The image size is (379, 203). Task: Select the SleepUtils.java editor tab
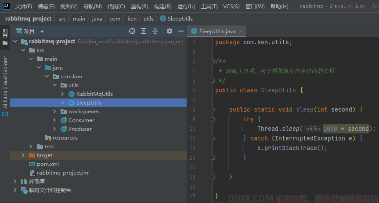(217, 31)
